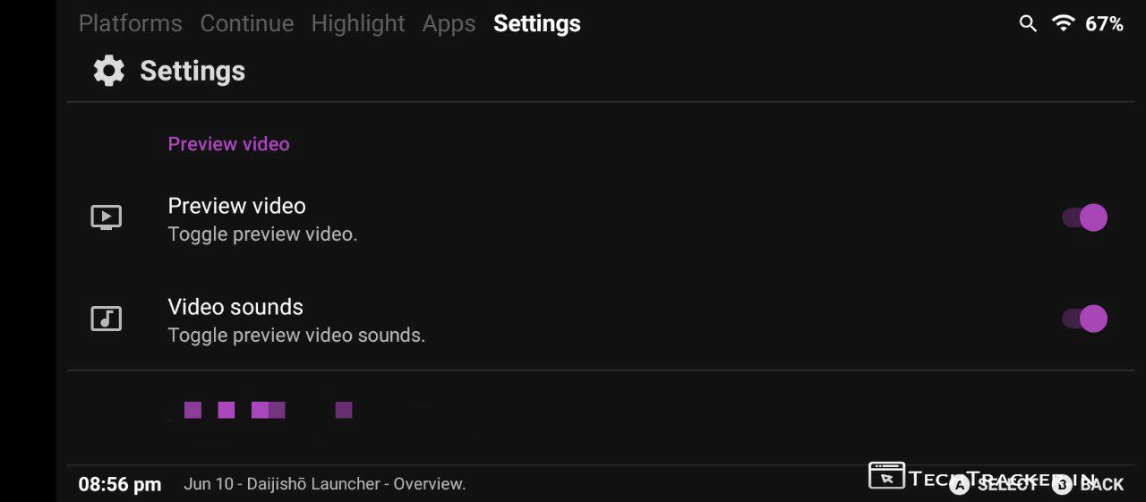This screenshot has width=1146, height=502.
Task: Click the 08:56 pm clock
Action: pos(120,484)
